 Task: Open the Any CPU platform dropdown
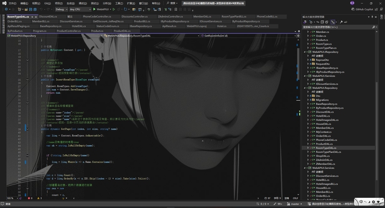pyautogui.click(x=80, y=9)
